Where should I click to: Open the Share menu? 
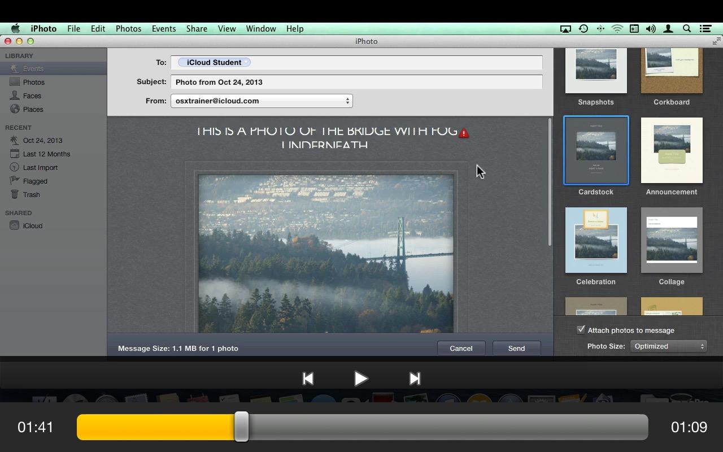point(197,29)
